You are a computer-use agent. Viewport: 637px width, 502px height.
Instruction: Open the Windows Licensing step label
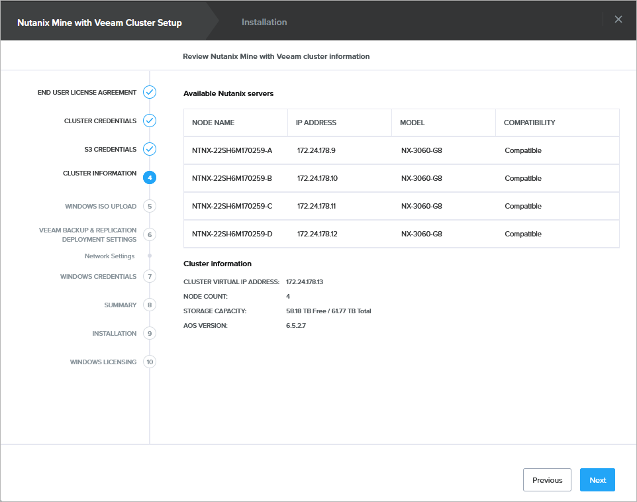(103, 362)
